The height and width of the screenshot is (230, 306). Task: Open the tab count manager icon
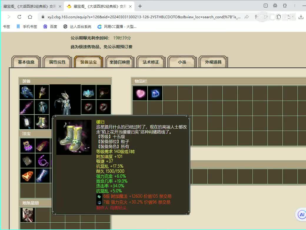[x=266, y=6]
